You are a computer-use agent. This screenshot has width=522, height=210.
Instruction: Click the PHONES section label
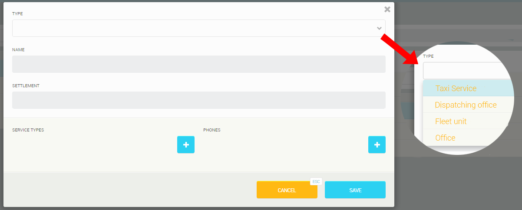pos(211,130)
